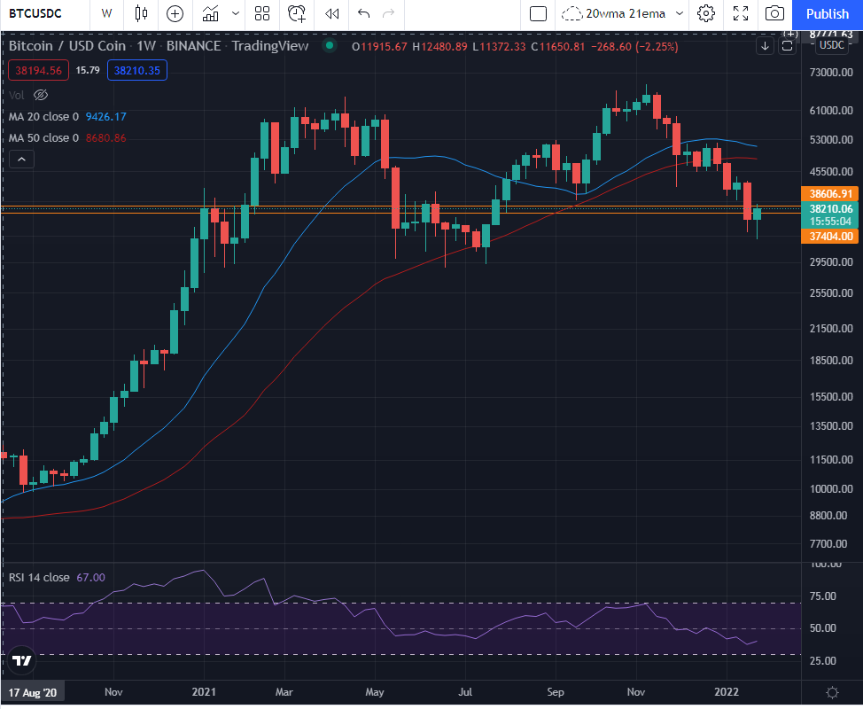Click the Publish button
Image resolution: width=863 pixels, height=709 pixels.
coord(828,14)
